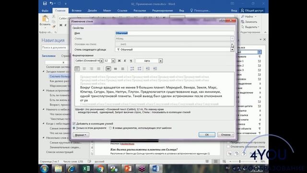Align left in the style dialog

click(77, 69)
